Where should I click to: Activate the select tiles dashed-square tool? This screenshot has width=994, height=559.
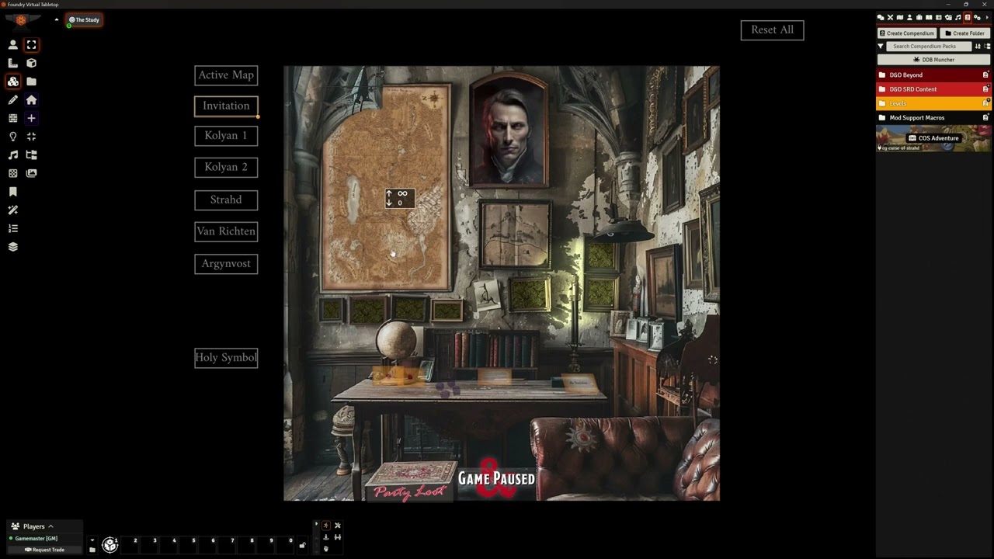click(x=31, y=45)
